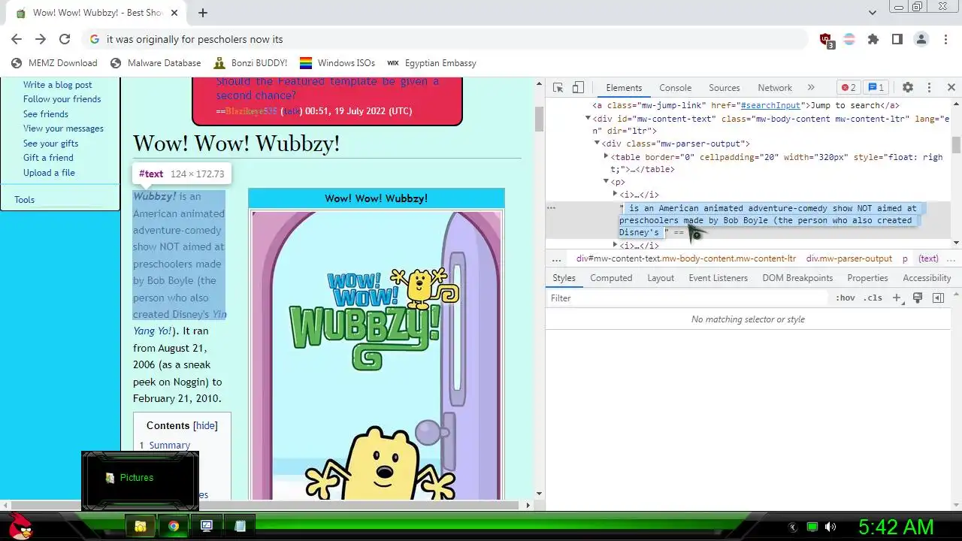The height and width of the screenshot is (541, 962).
Task: Open the DOM Breakpoints sidebar tab
Action: click(797, 278)
